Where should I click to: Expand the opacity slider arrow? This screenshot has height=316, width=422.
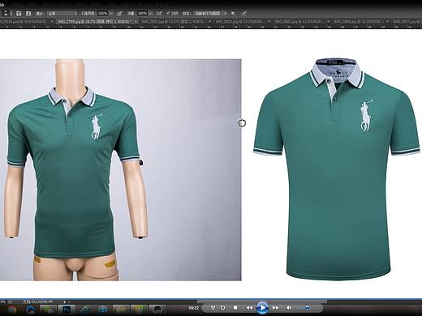(x=111, y=13)
